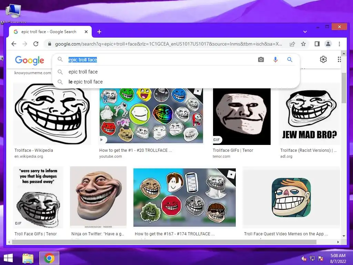
Task: Click the blue magnifier search button
Action: 290,59
